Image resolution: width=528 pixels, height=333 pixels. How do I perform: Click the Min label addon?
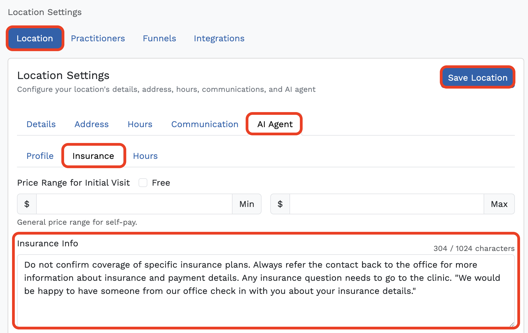point(247,204)
